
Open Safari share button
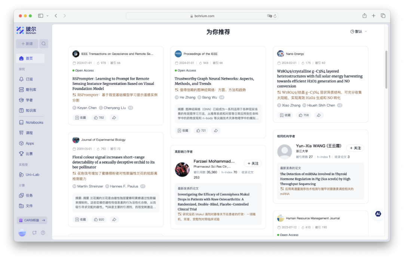point(364,16)
